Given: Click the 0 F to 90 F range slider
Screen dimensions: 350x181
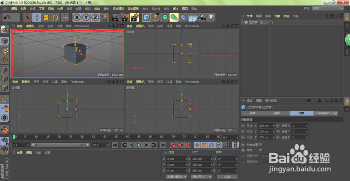Looking at the screenshot, I should click(61, 145).
